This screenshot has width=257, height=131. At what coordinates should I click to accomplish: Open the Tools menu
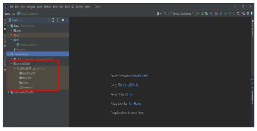[x=67, y=7]
